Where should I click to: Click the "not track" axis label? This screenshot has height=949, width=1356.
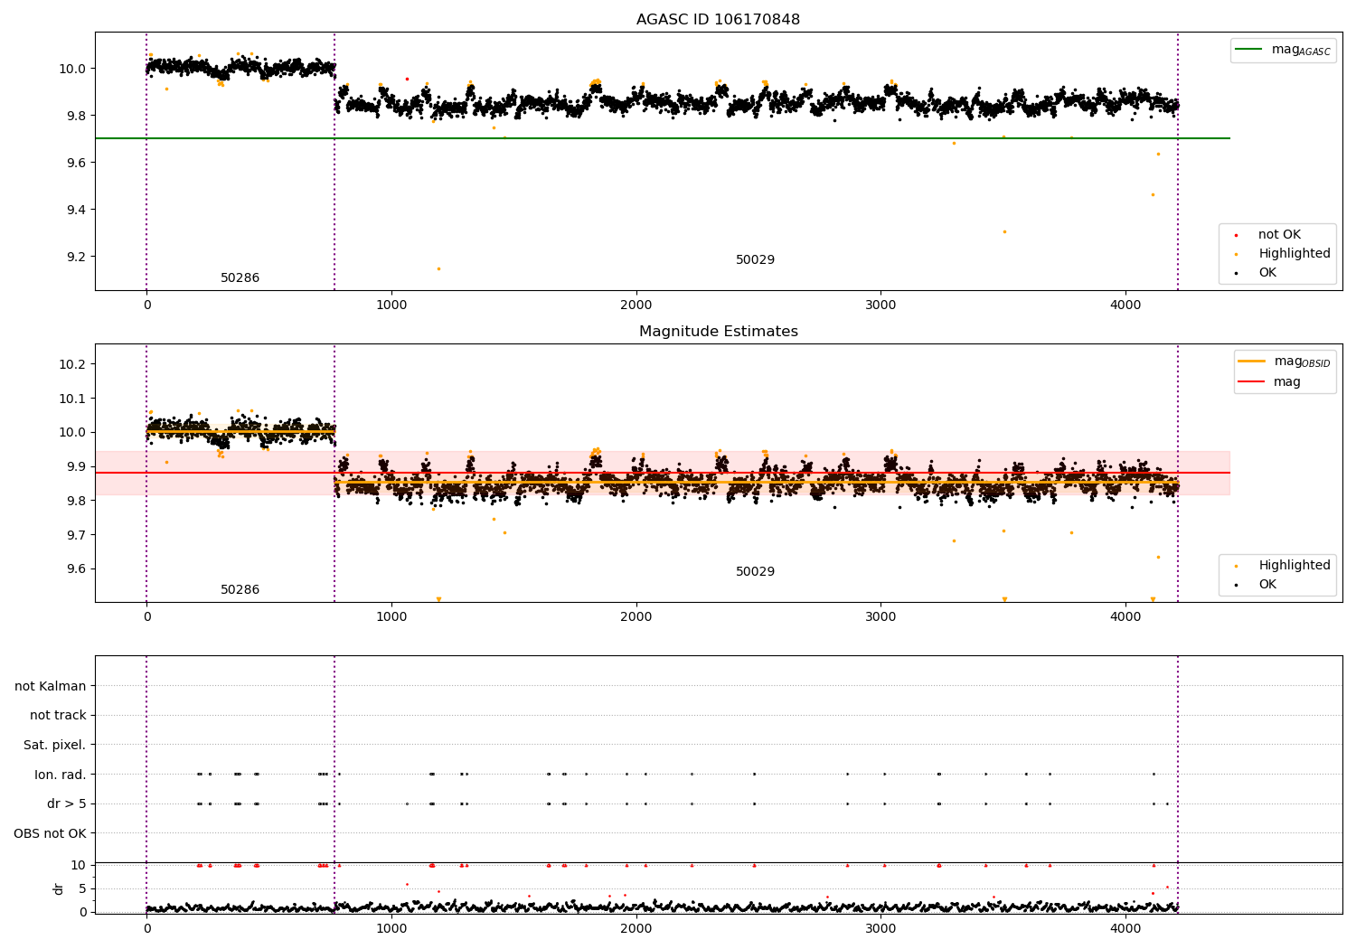pyautogui.click(x=58, y=715)
